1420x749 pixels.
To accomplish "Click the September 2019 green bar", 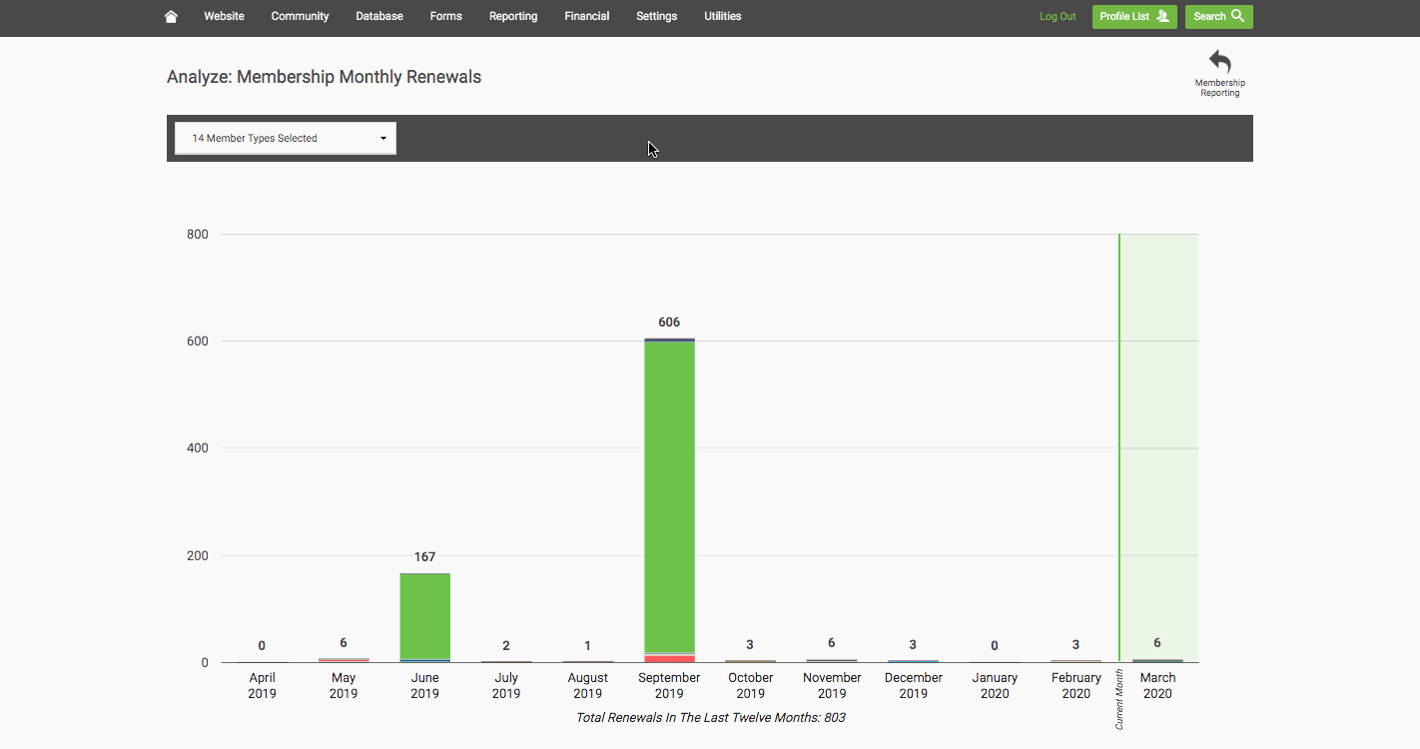I will [669, 497].
